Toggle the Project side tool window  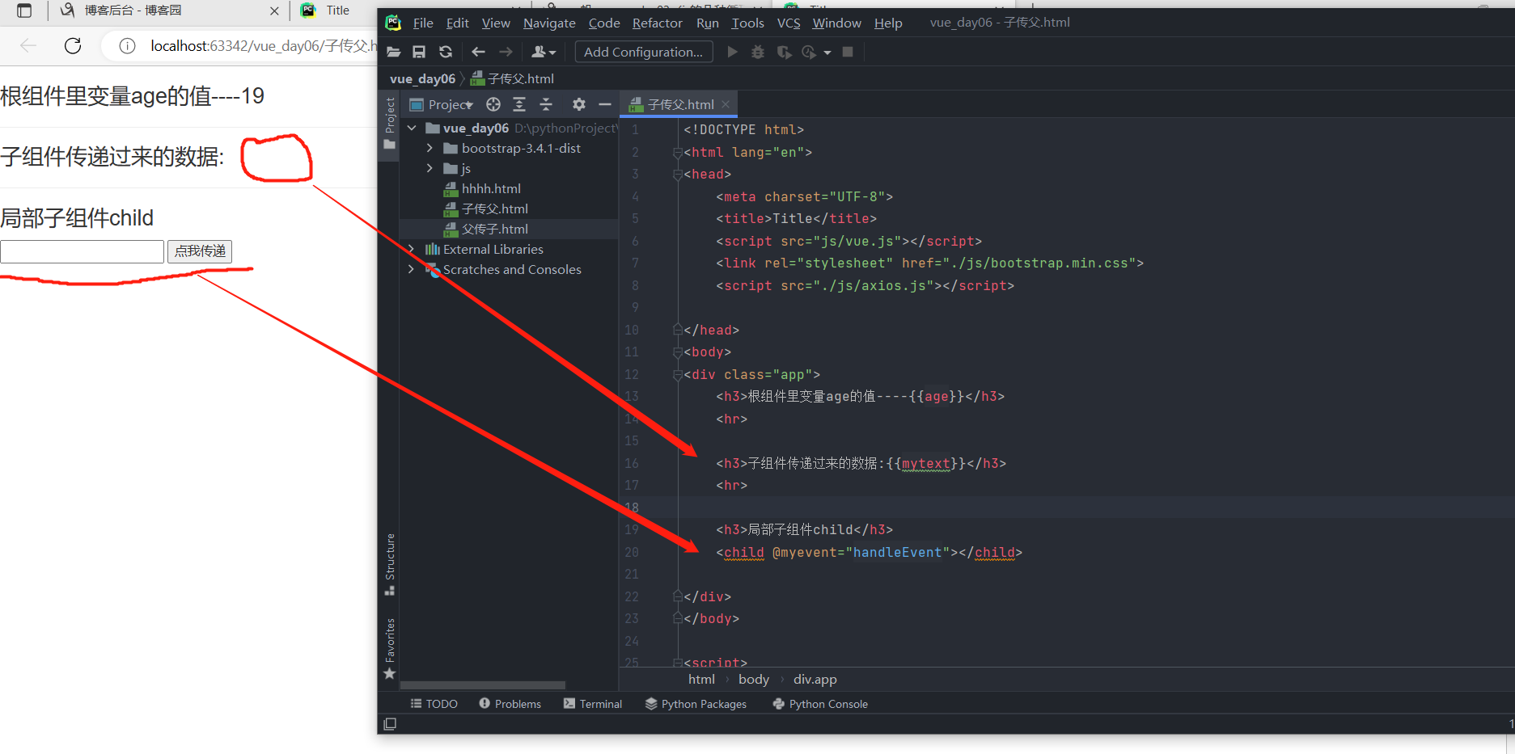coord(390,124)
